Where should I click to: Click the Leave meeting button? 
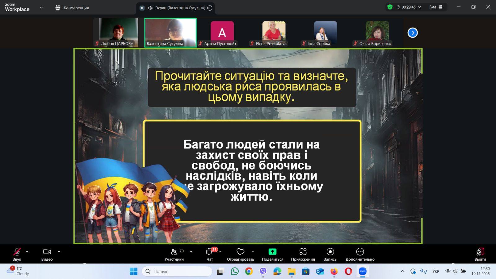coord(480,254)
